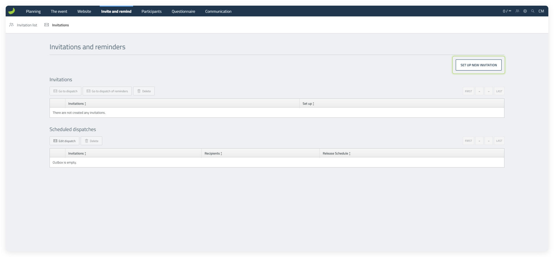The width and height of the screenshot is (554, 257).
Task: Open the Website menu
Action: (x=84, y=11)
